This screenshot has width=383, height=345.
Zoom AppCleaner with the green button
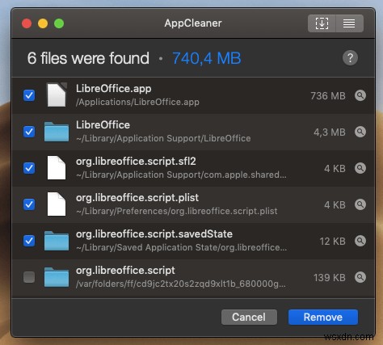(59, 23)
